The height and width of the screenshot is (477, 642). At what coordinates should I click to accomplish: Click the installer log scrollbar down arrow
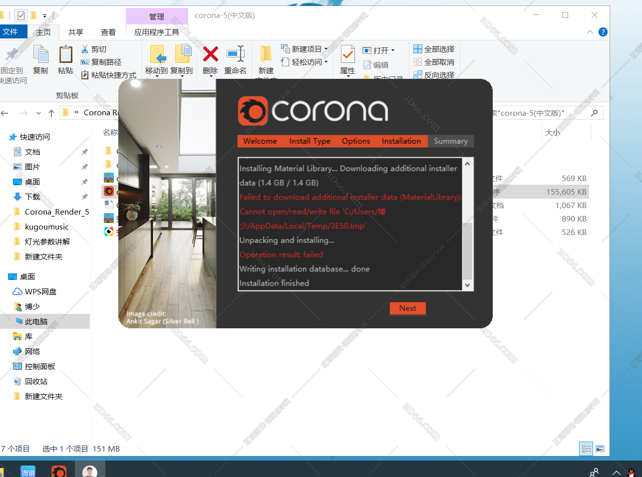467,285
